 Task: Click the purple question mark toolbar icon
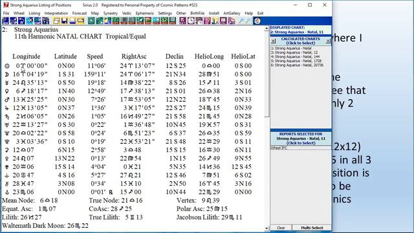point(207,21)
